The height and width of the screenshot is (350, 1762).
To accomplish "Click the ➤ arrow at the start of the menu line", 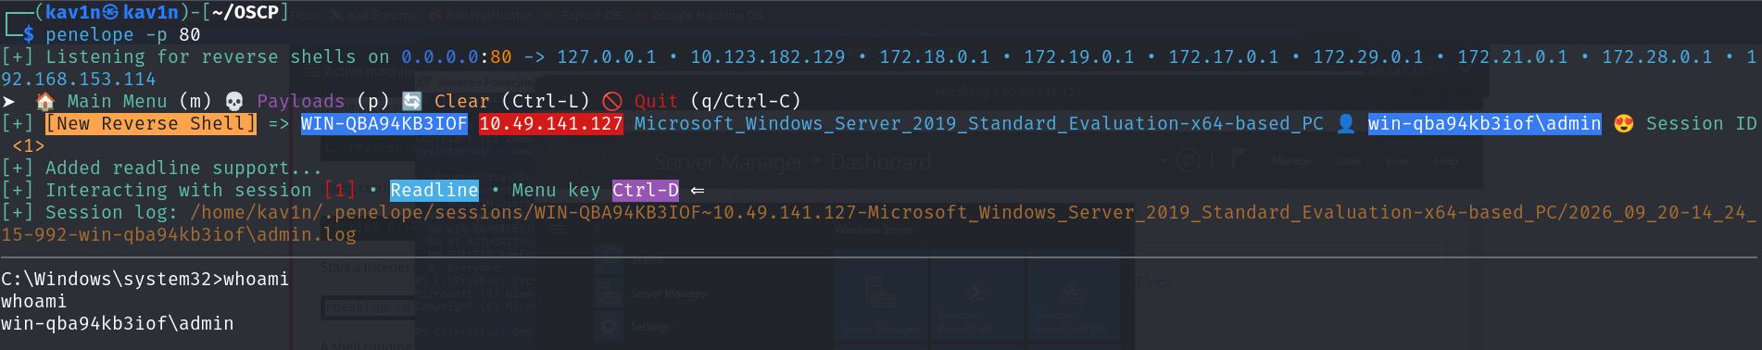I will coord(9,101).
